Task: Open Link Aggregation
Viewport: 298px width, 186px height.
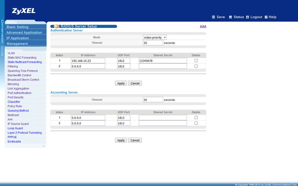Action: click(x=18, y=88)
